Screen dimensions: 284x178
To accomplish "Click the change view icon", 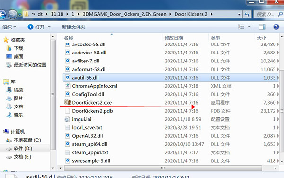I will tap(241, 27).
